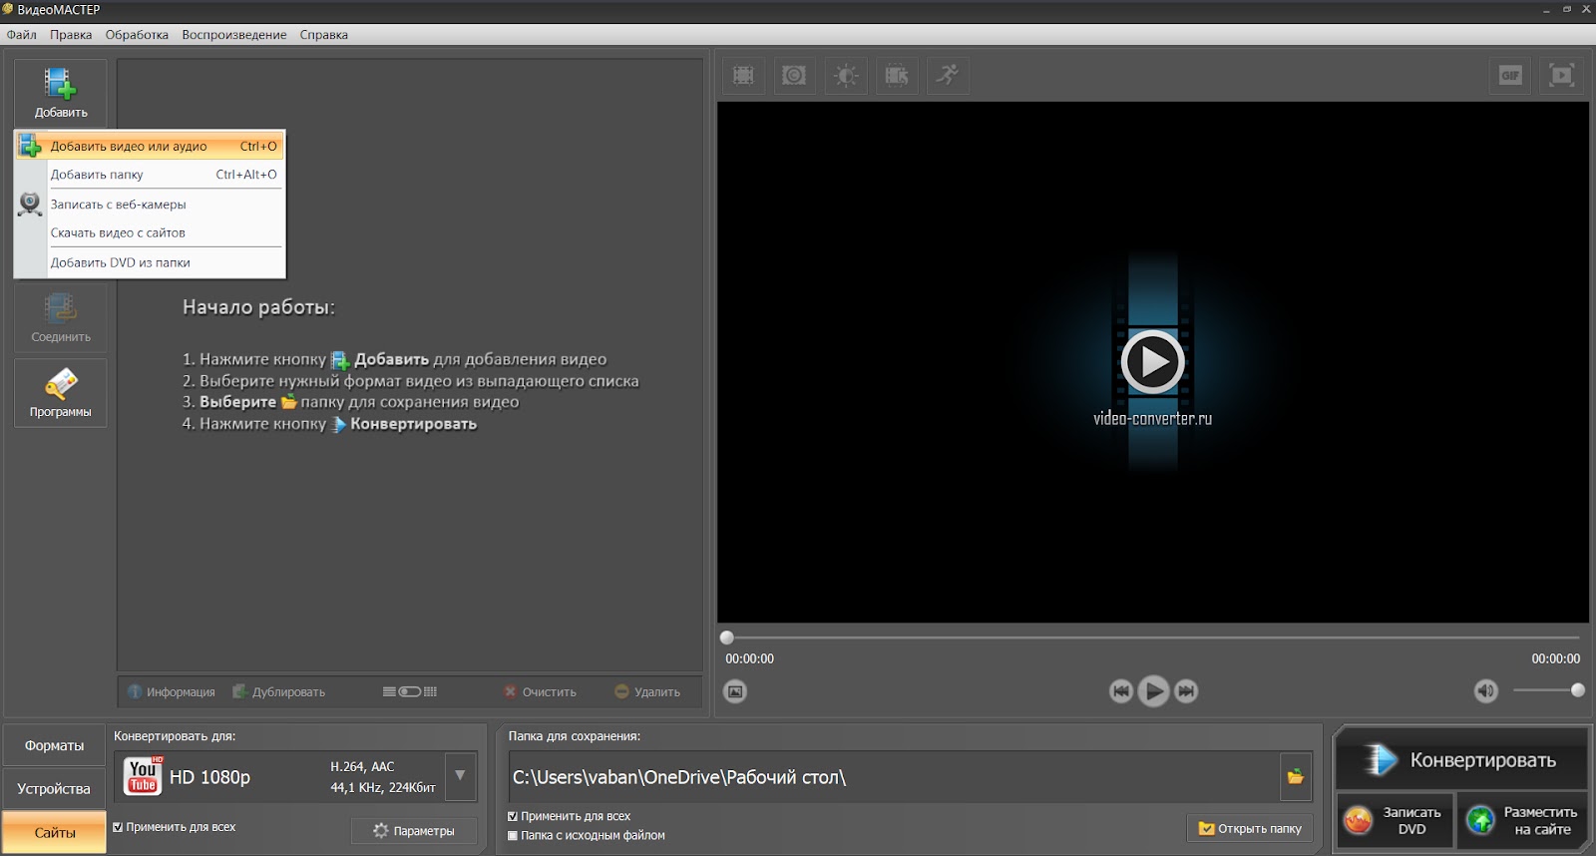Mute audio with the speaker icon
The height and width of the screenshot is (856, 1596).
(x=1485, y=691)
